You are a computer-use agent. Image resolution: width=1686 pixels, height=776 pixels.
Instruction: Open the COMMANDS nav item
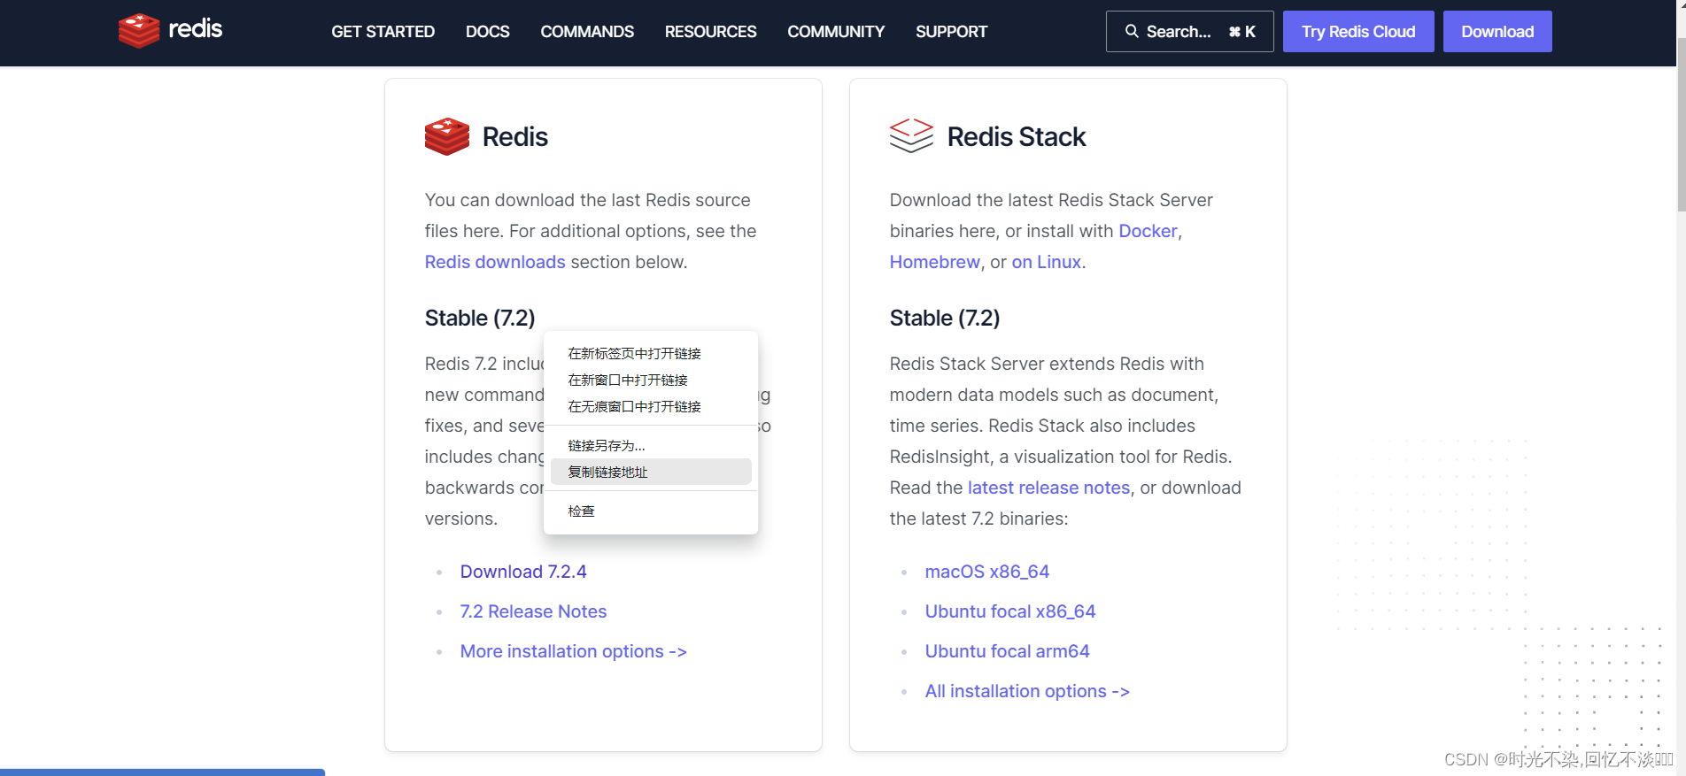click(x=587, y=32)
